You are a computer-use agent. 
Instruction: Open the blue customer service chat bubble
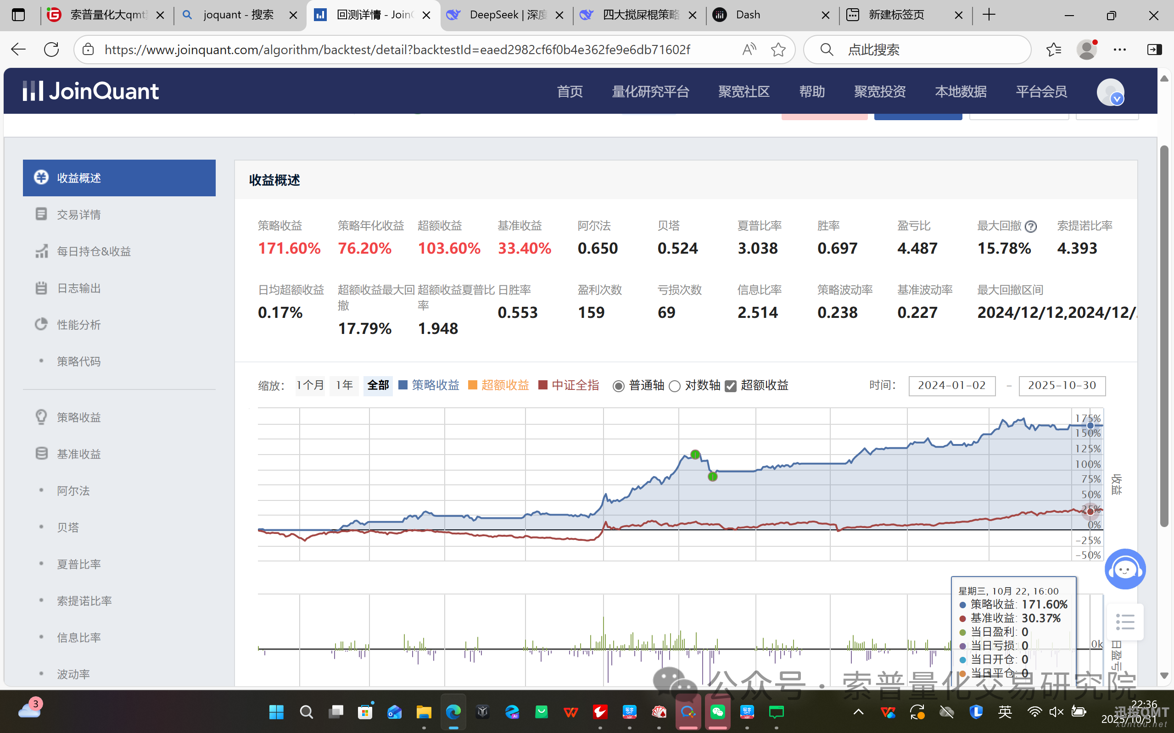click(x=1124, y=569)
